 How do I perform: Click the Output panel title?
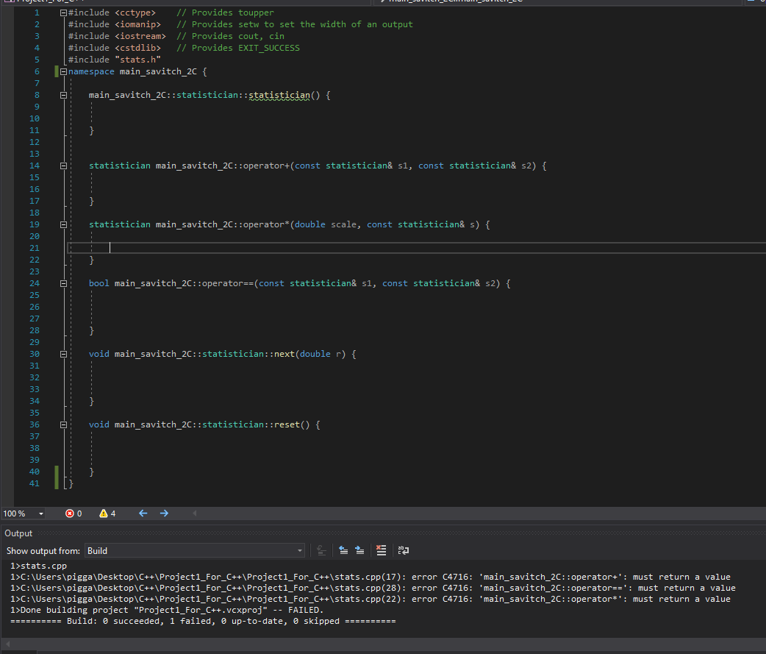coord(18,533)
